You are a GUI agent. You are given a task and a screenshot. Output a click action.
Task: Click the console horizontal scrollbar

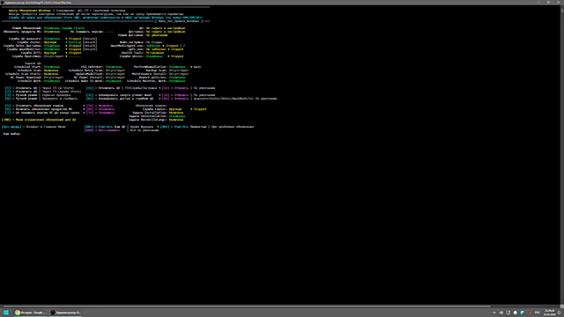click(247, 306)
